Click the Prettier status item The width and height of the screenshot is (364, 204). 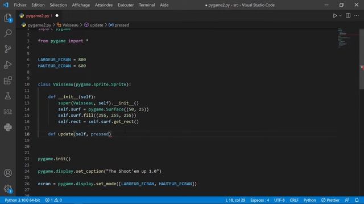pyautogui.click(x=330, y=200)
